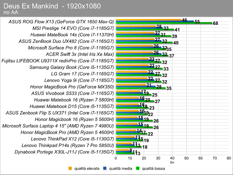This screenshot has height=175, width=233.
Task: Click the value 46 on ROG Flow X13
Action: point(184,20)
